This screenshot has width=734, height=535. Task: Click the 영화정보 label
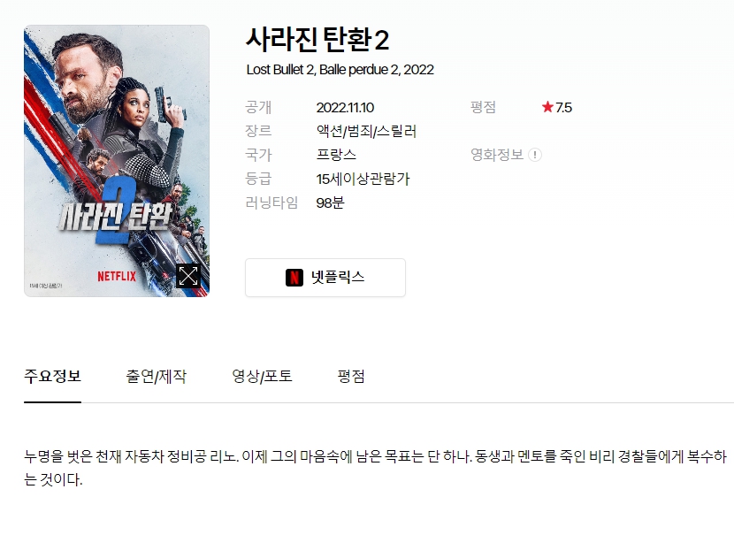pos(497,155)
